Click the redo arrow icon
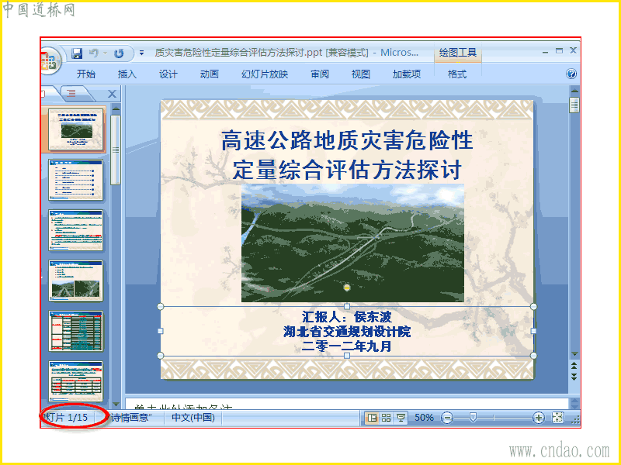The height and width of the screenshot is (465, 621). click(x=119, y=53)
